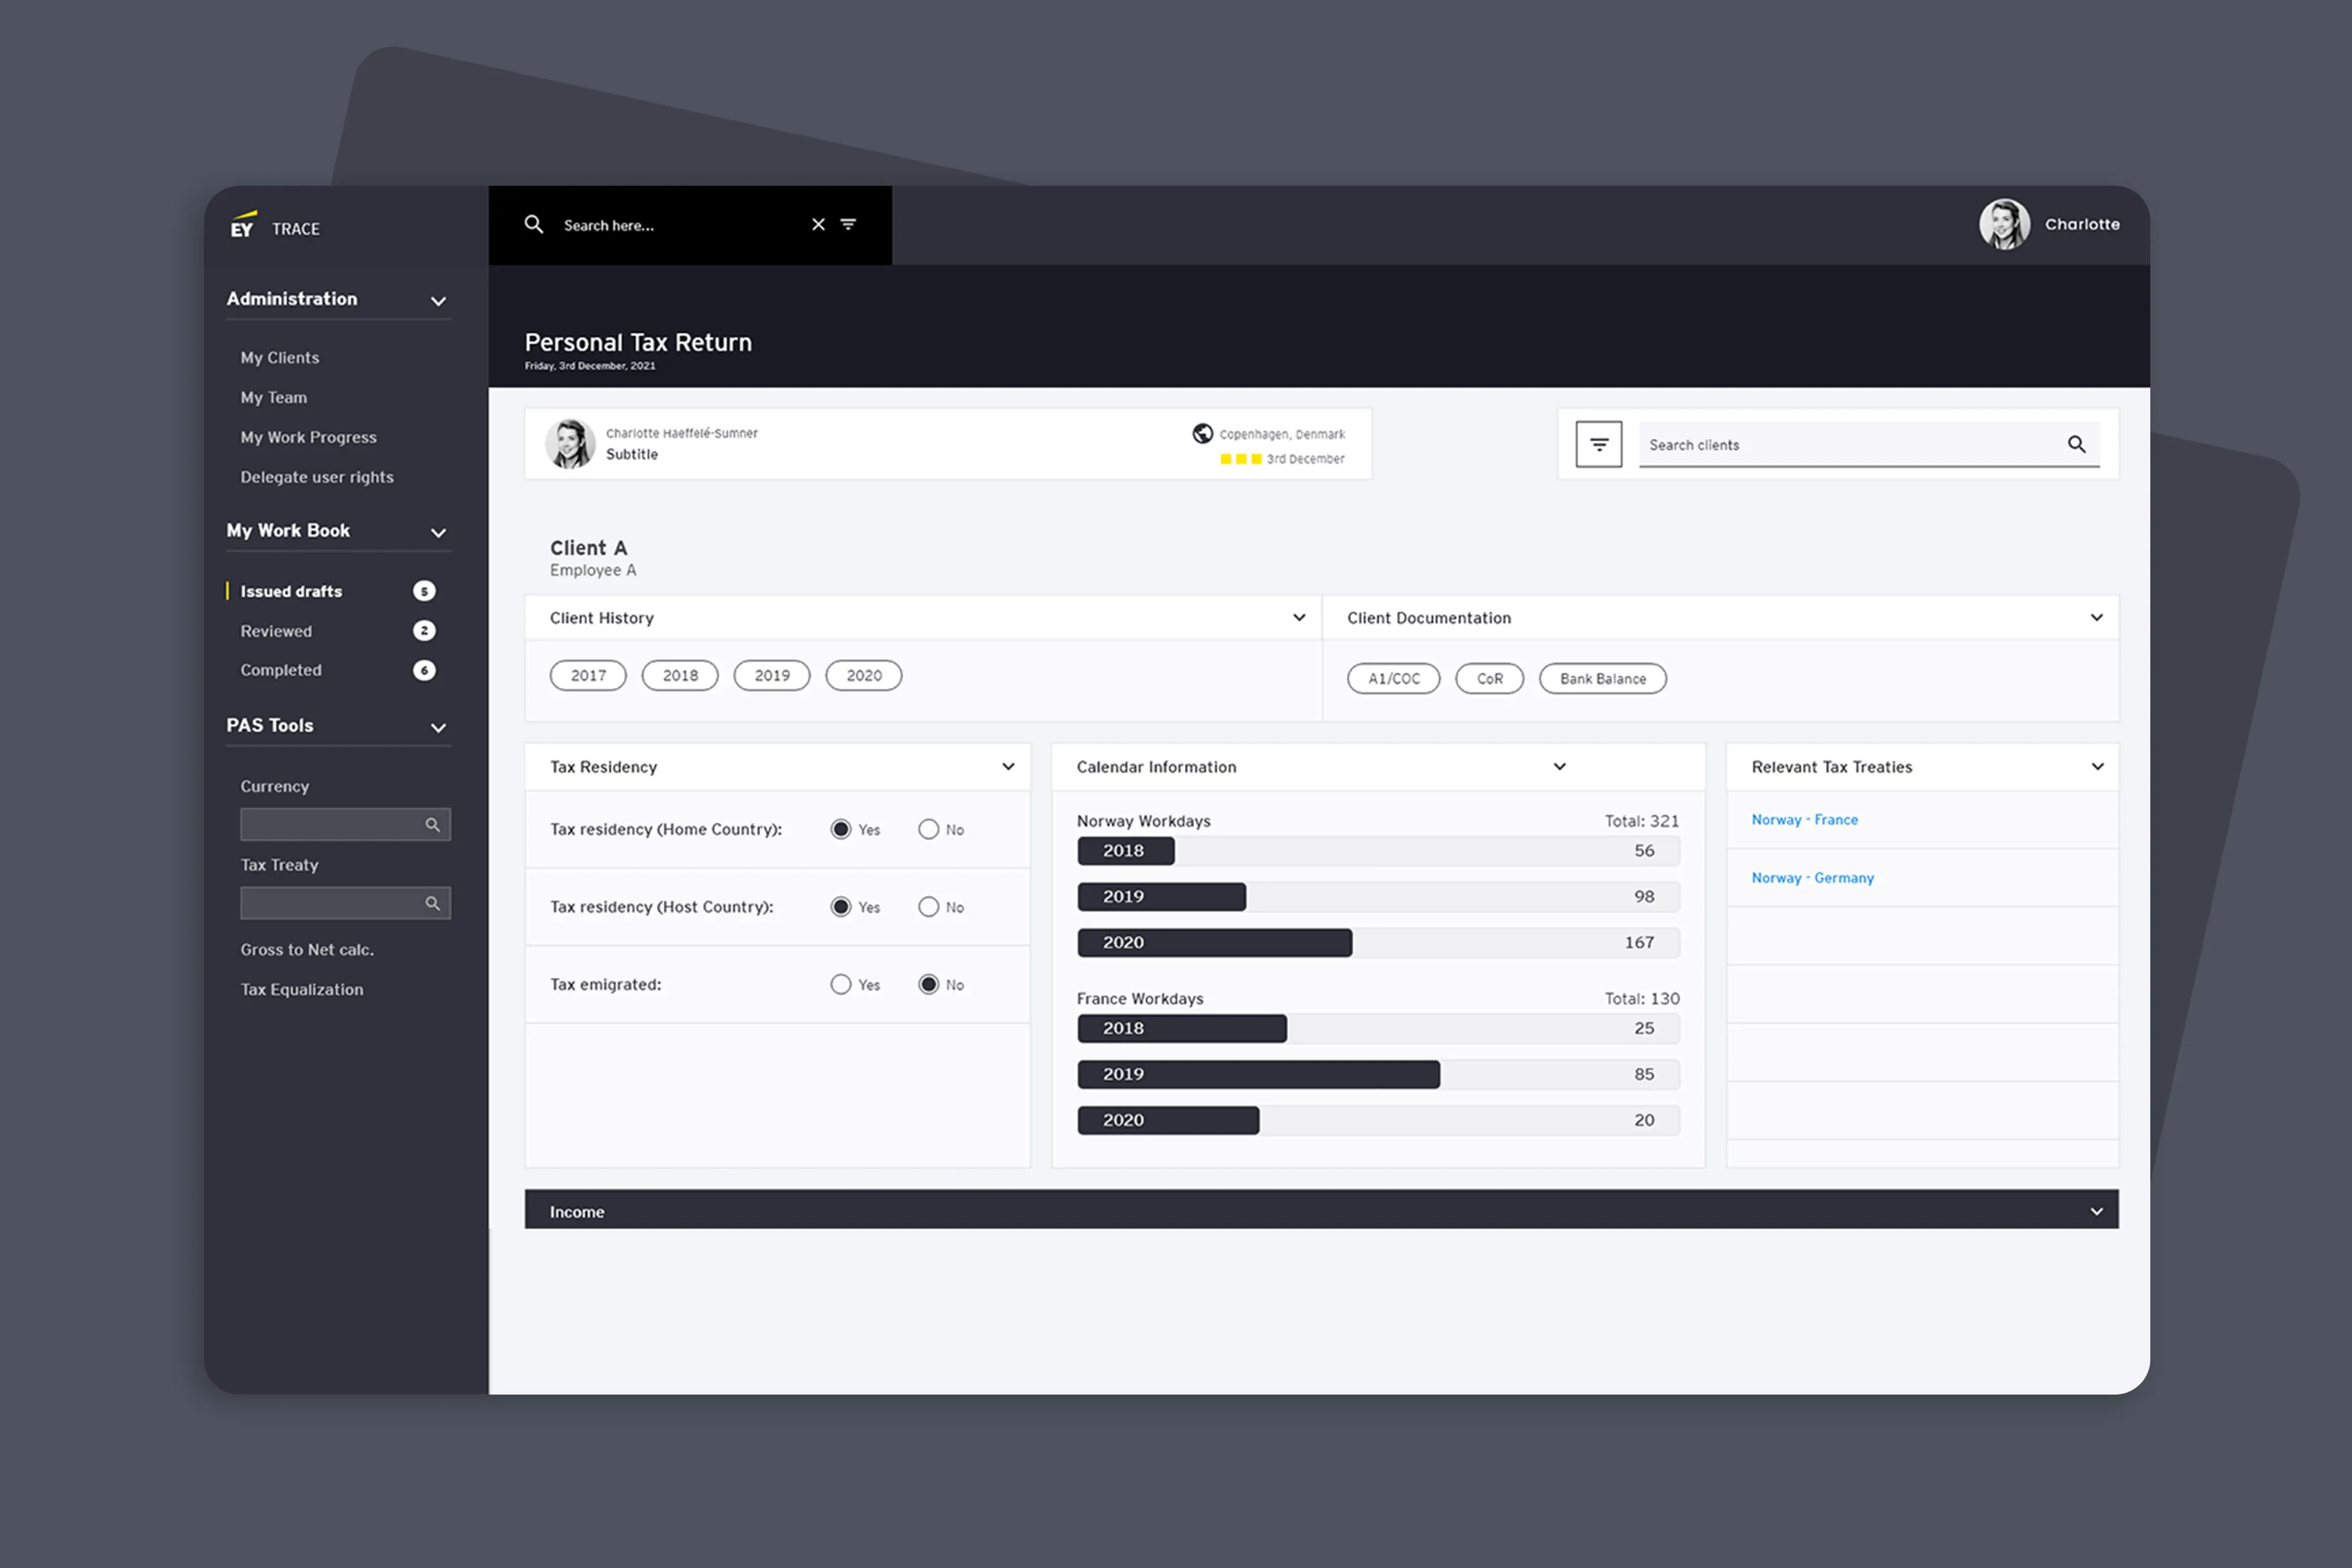Viewport: 2352px width, 1568px height.
Task: Open Charlotte's profile avatar
Action: 2004,224
